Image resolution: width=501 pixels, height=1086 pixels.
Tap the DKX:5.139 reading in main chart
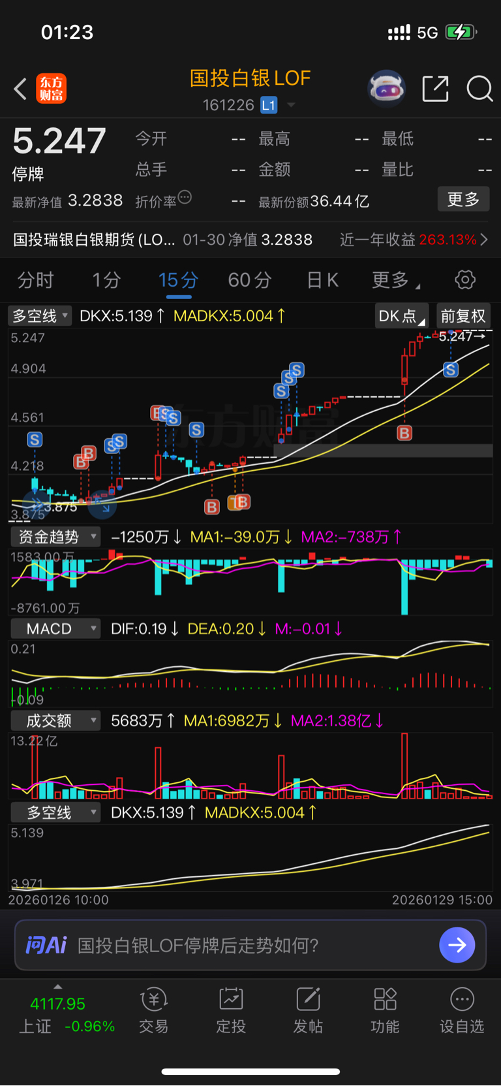(122, 316)
